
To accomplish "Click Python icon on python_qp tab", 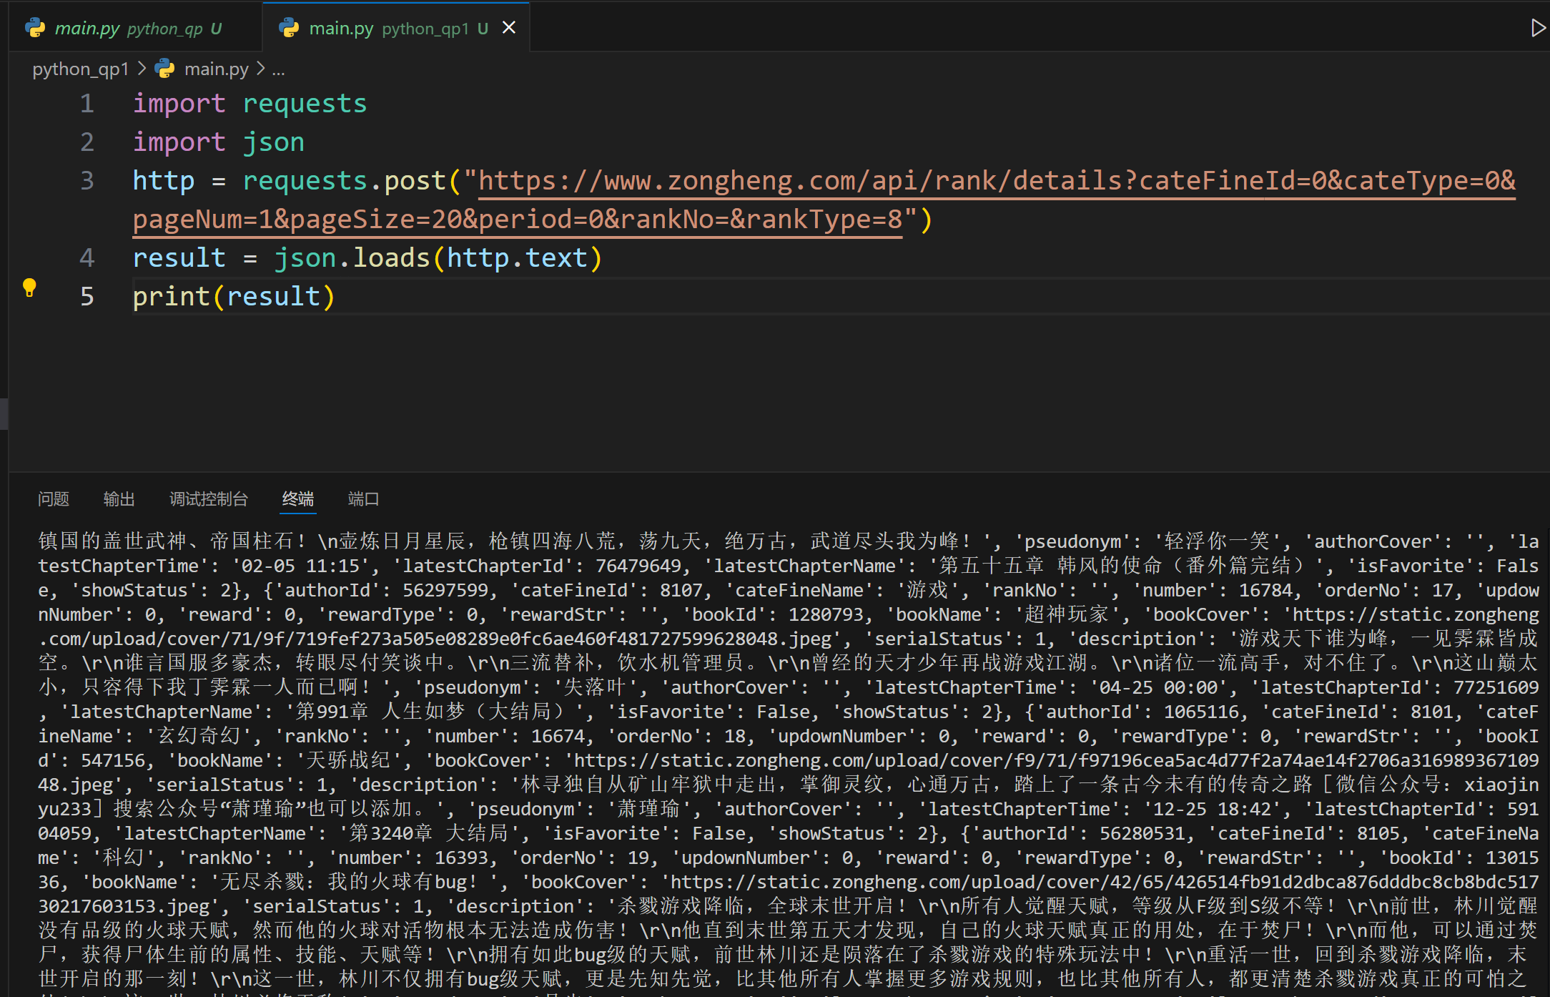I will click(x=35, y=28).
